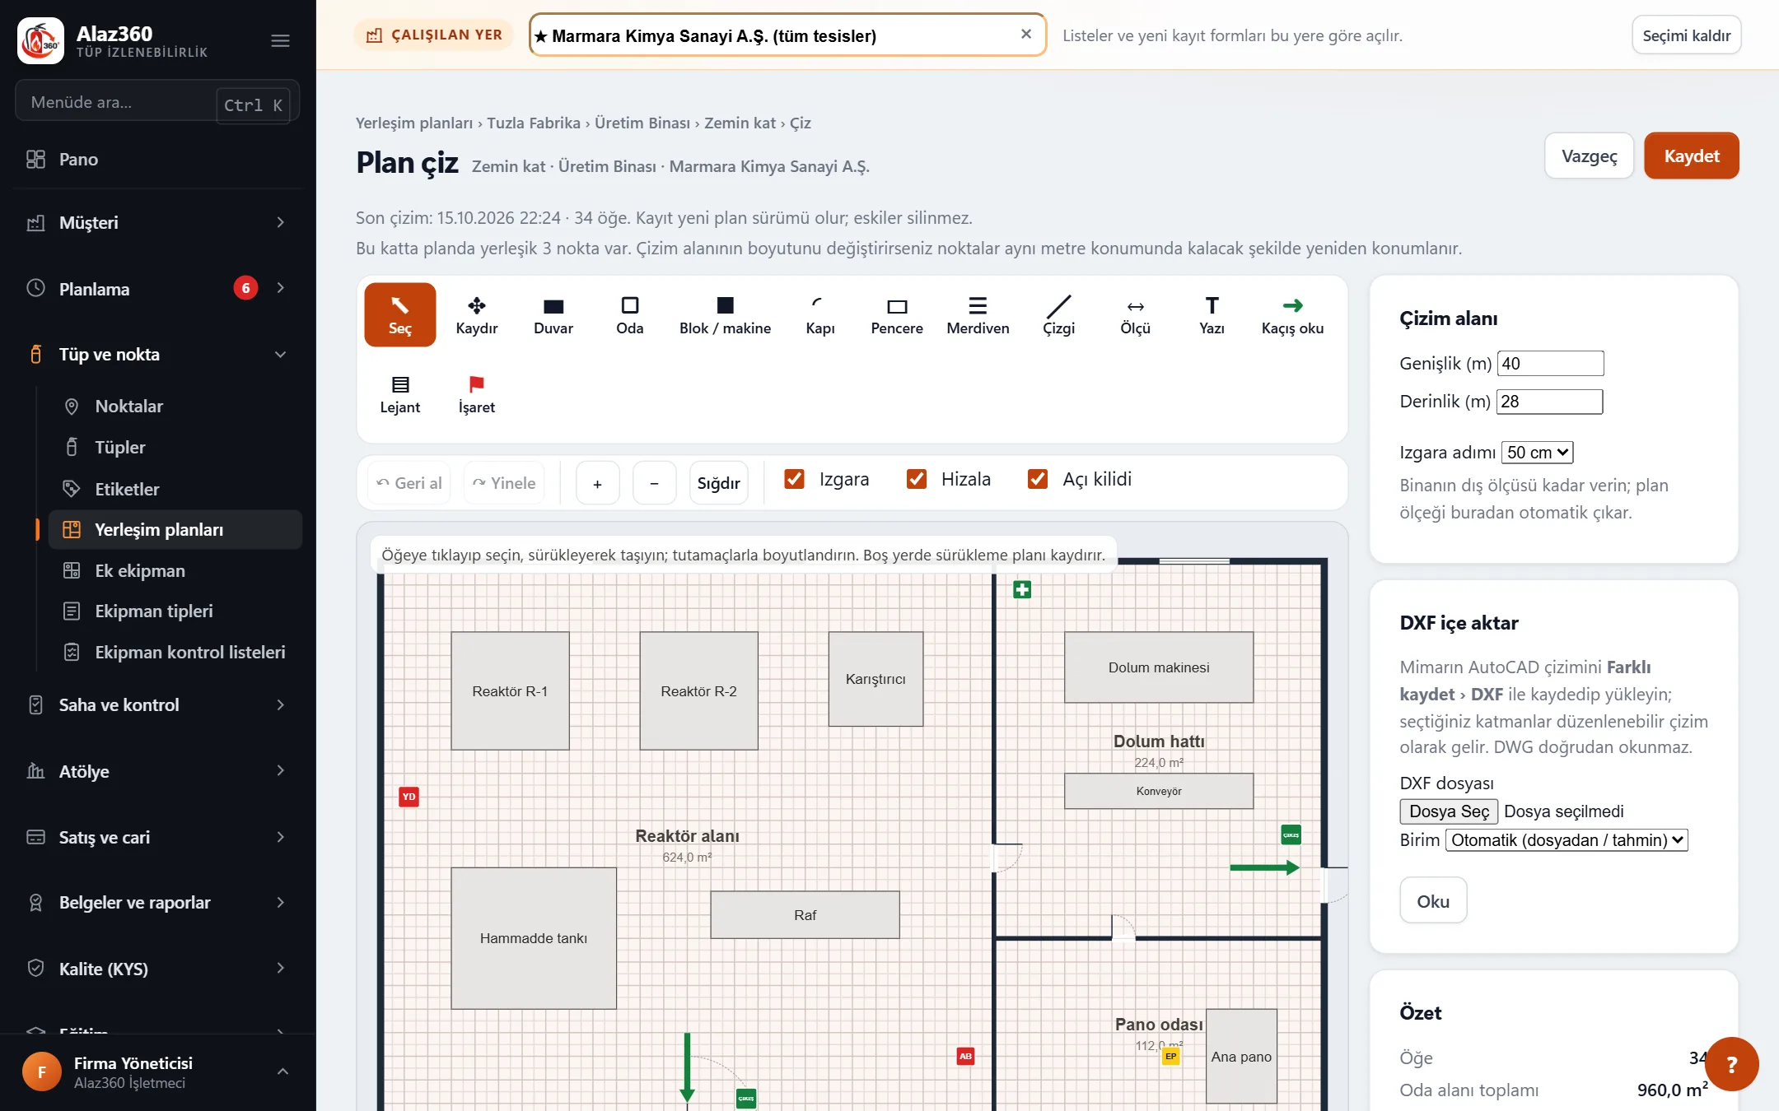This screenshot has width=1779, height=1111.
Task: Open the round help question-mark button
Action: tap(1731, 1064)
